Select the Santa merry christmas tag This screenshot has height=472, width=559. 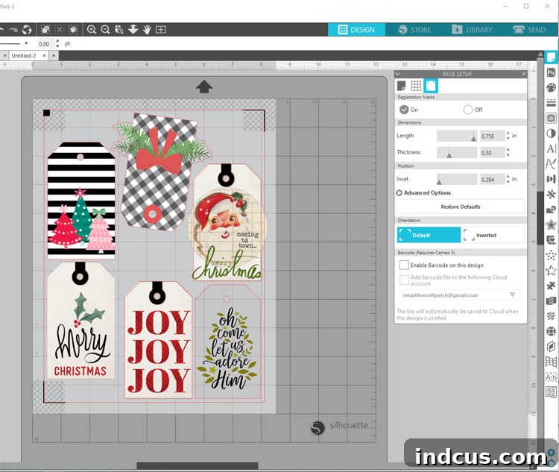(x=227, y=222)
